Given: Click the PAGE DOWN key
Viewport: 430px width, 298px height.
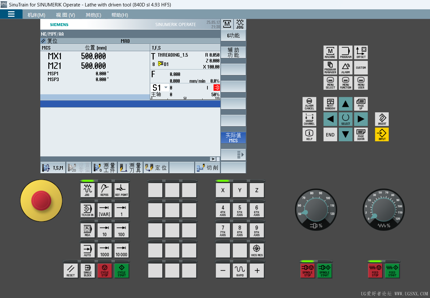Looking at the screenshot, I should pyautogui.click(x=361, y=135).
